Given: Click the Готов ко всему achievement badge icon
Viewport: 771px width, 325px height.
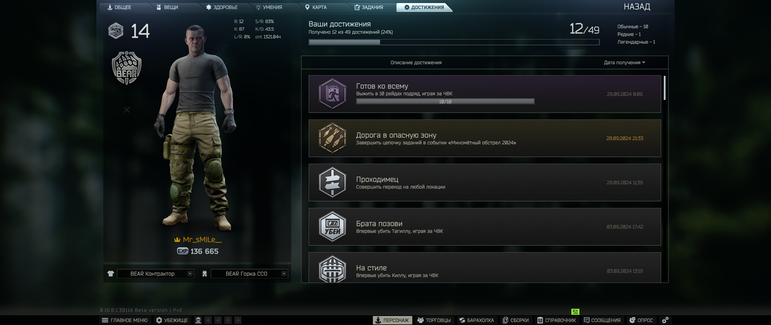Looking at the screenshot, I should [x=332, y=94].
